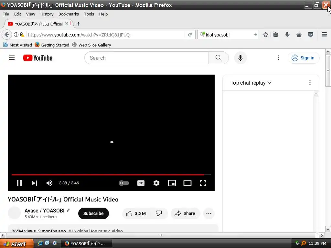Click the connection lock warning icon
Image resolution: width=331 pixels, height=248 pixels.
coord(22,35)
